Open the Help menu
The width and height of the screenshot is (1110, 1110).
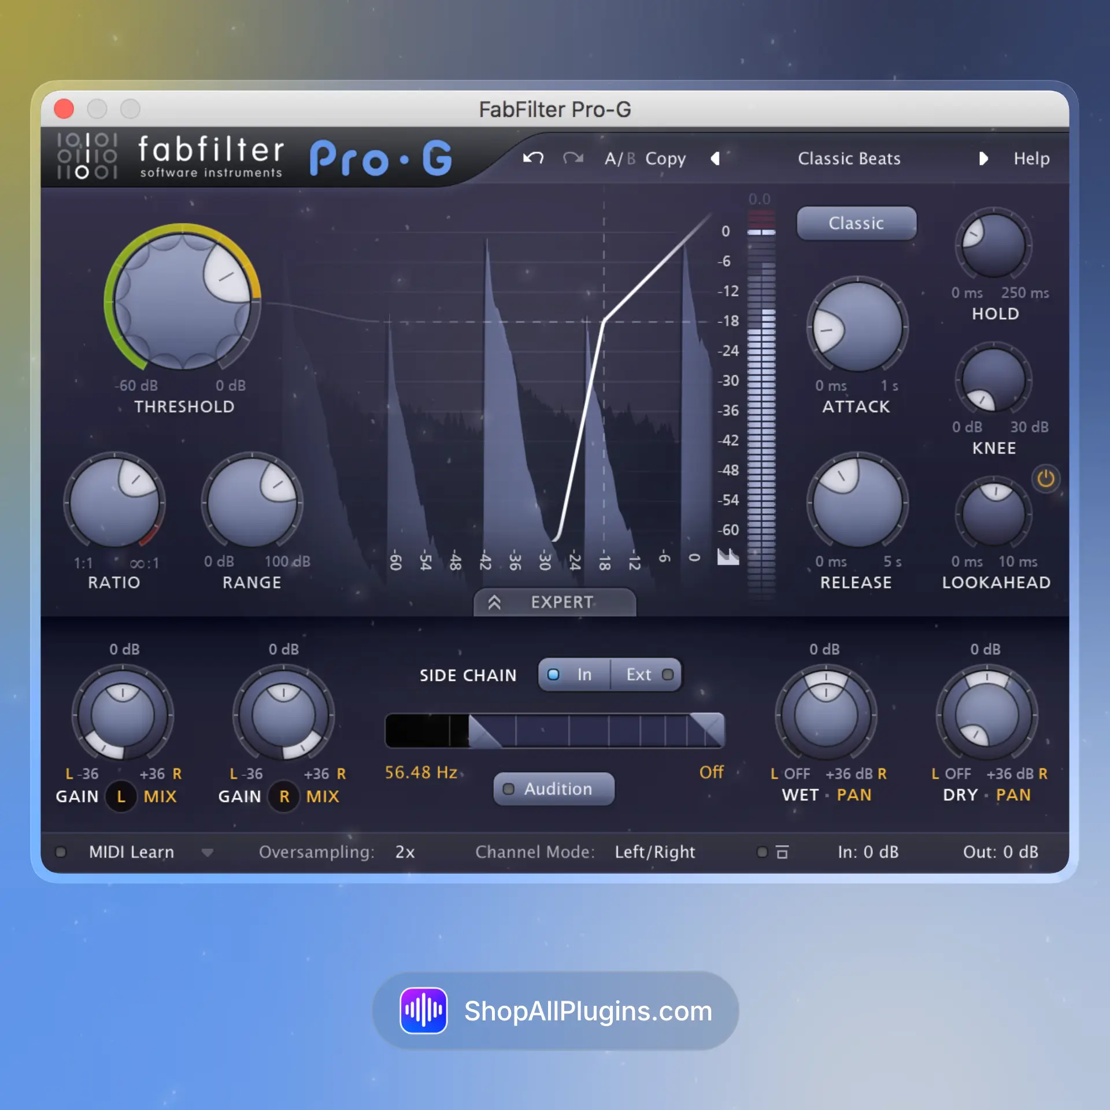click(x=1031, y=158)
